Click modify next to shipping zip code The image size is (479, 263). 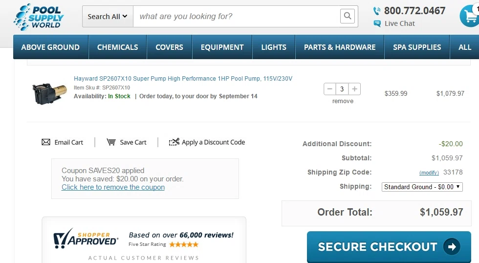coord(429,173)
